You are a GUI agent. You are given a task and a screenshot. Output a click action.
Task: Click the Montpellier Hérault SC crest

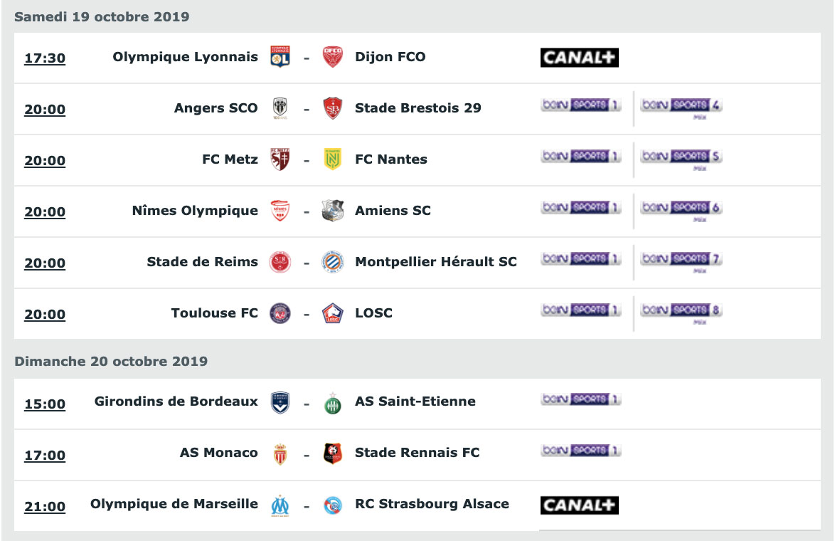point(332,262)
